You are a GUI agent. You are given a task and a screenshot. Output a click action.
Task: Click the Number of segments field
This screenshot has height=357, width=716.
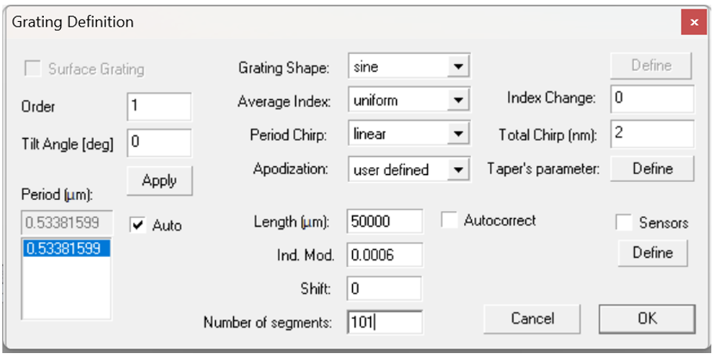384,322
